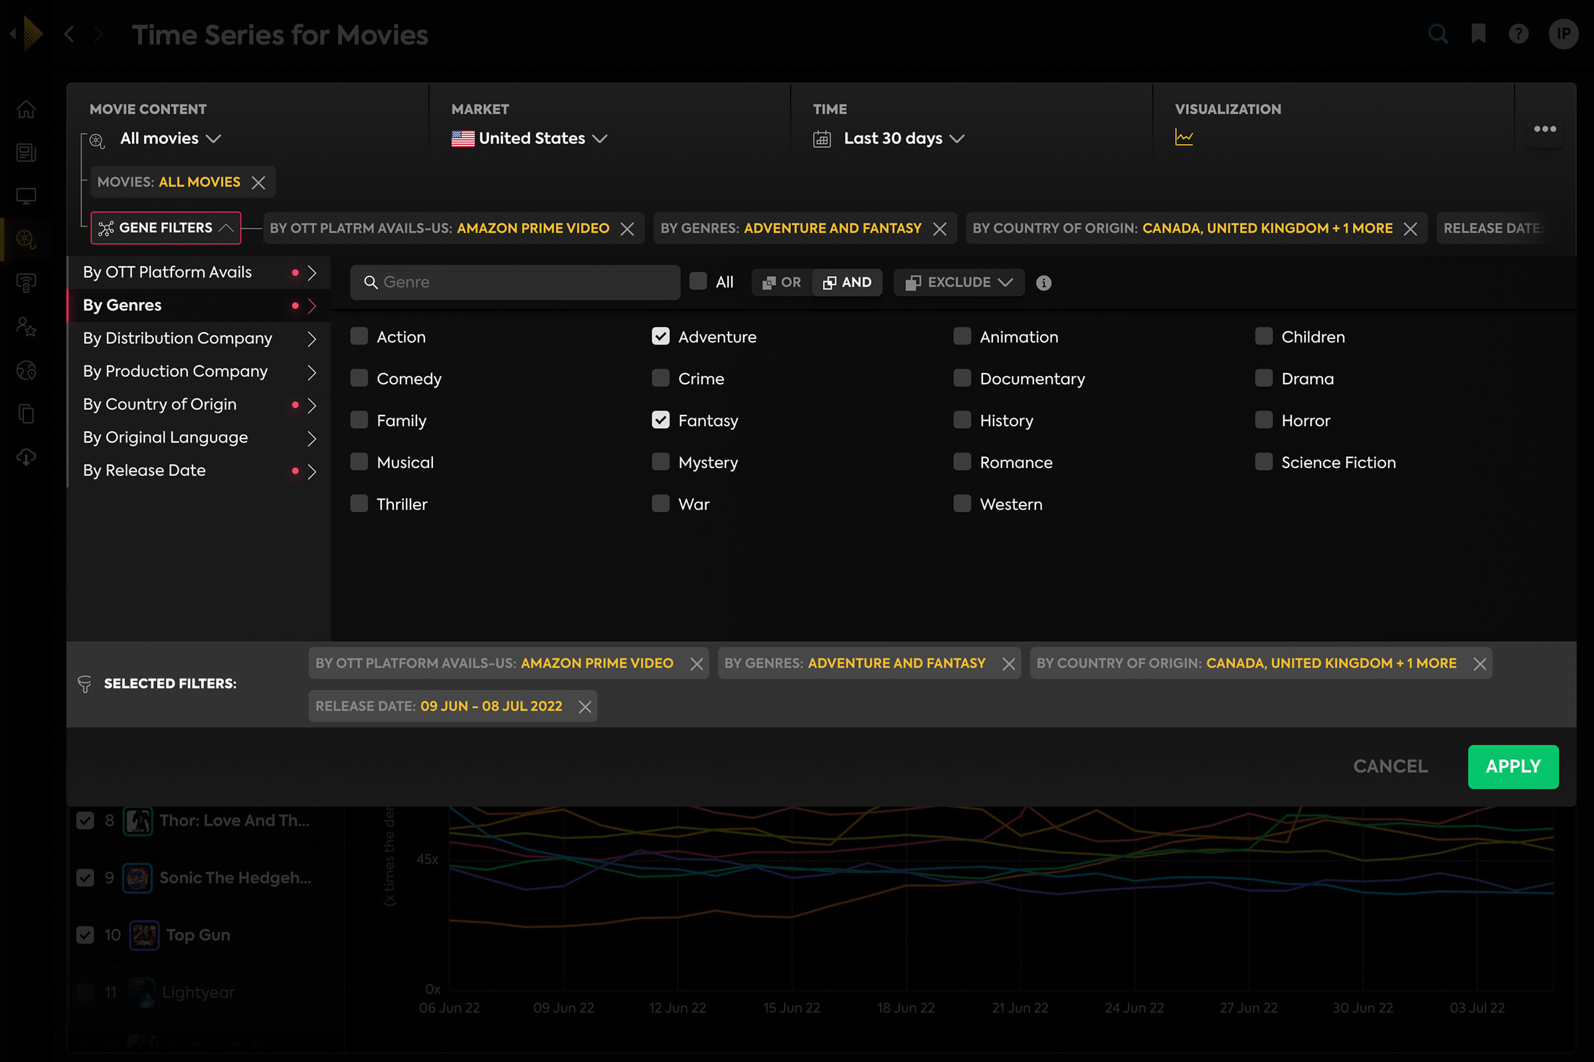The width and height of the screenshot is (1594, 1062).
Task: Expand By Production Company category
Action: (x=199, y=372)
